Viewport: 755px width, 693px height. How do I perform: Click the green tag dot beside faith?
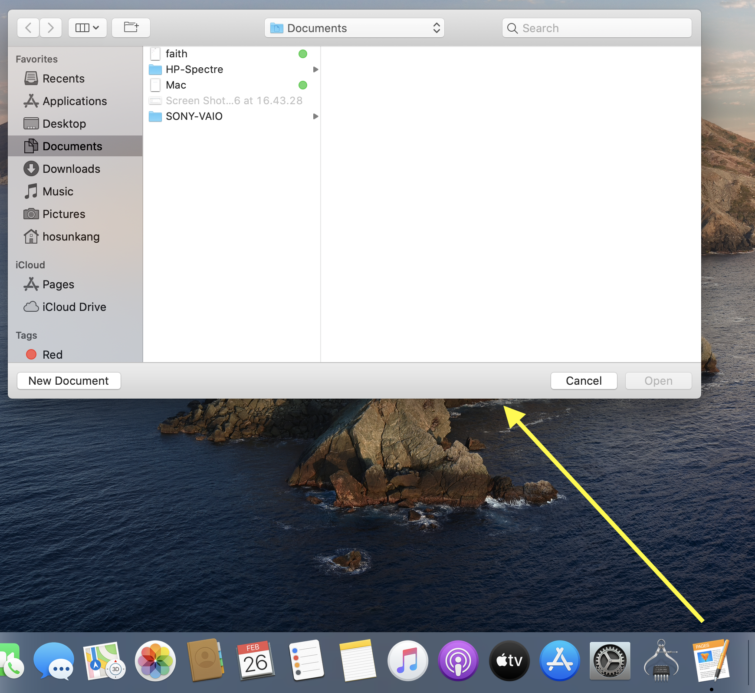coord(303,54)
